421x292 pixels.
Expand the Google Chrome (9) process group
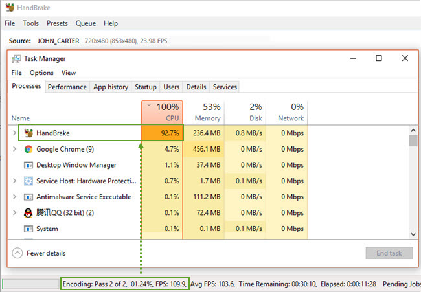(14, 149)
